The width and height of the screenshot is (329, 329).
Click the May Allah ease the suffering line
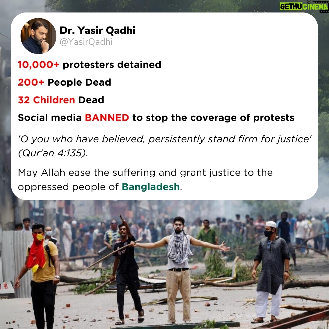pos(145,173)
